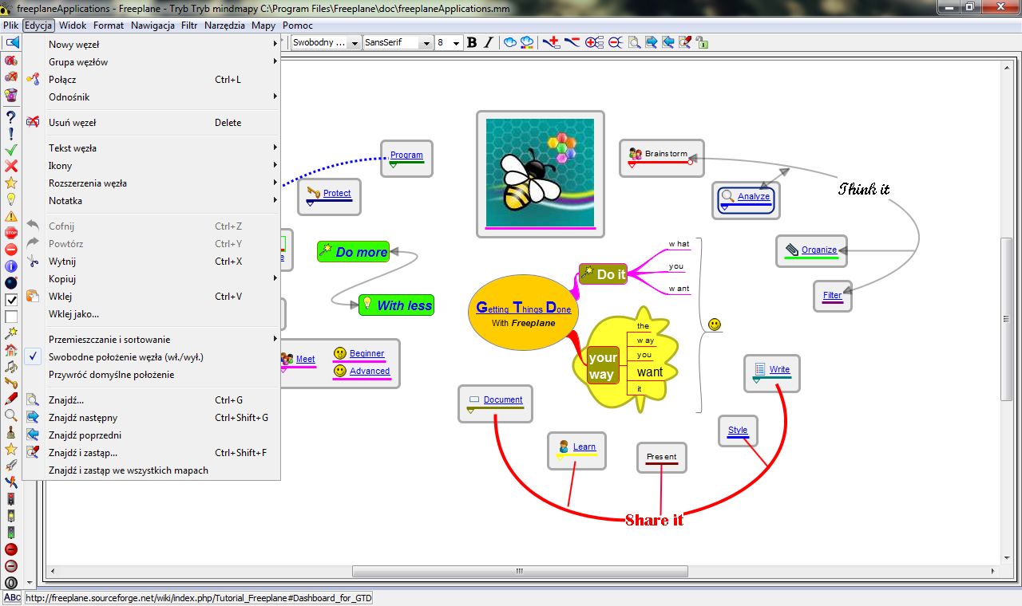Open the Protect node link
Image resolution: width=1022 pixels, height=606 pixels.
(337, 193)
